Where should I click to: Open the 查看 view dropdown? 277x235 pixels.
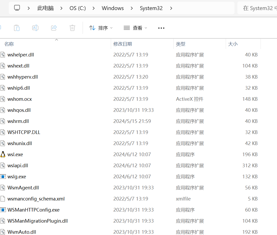[x=135, y=28]
